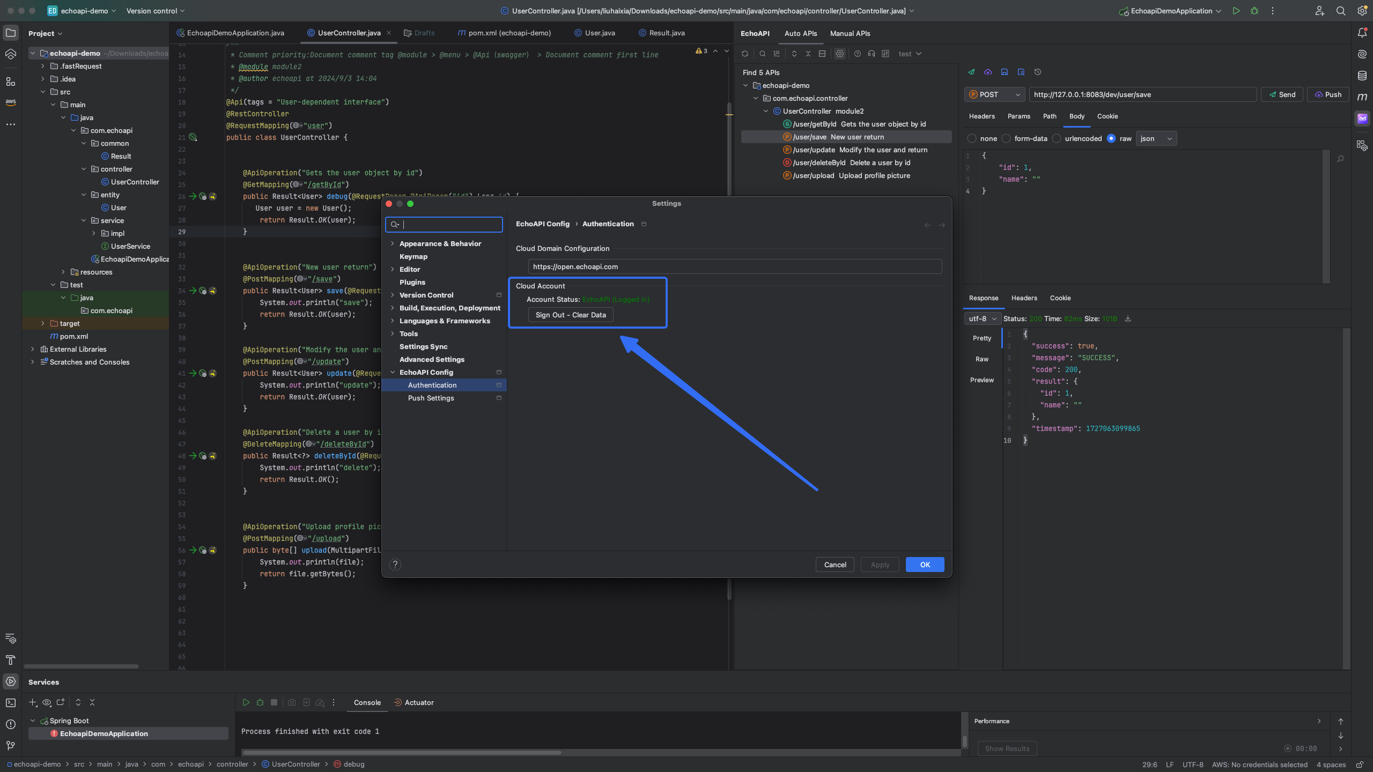1373x772 pixels.
Task: Collapse the Spring Boot services node
Action: click(33, 721)
